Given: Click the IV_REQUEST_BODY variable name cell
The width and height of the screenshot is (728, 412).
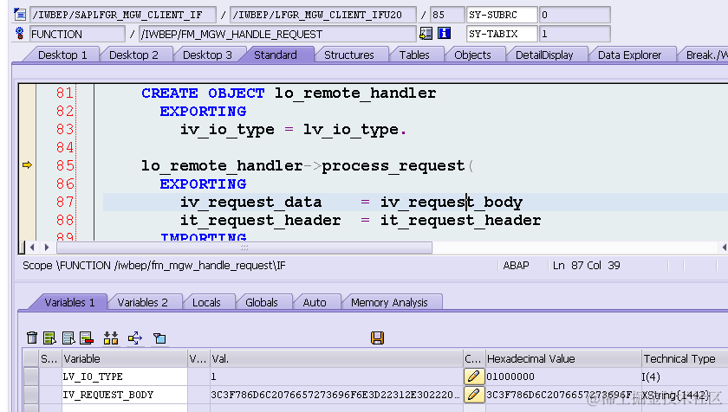Looking at the screenshot, I should [x=125, y=395].
